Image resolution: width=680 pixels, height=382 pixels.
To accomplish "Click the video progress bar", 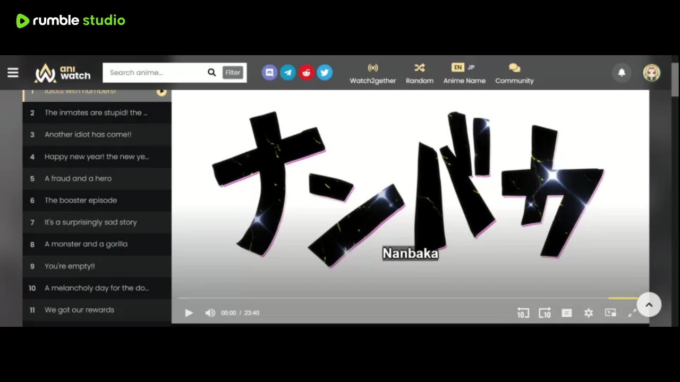I will (x=408, y=299).
